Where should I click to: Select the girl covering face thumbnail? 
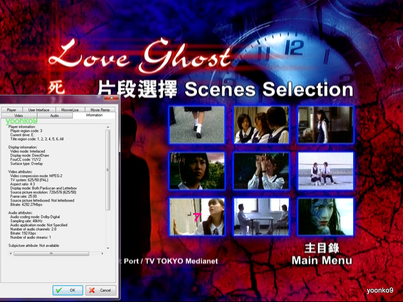[261, 171]
